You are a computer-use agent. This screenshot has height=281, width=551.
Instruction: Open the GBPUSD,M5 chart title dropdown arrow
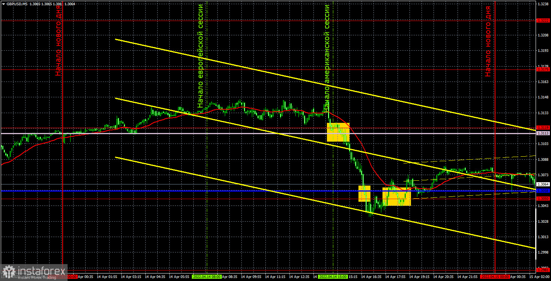3,4
